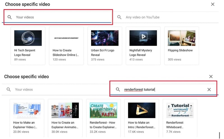Screen dimensions: 224x139
Task: Click the '17.6K views' count
Action: click(x=136, y=132)
